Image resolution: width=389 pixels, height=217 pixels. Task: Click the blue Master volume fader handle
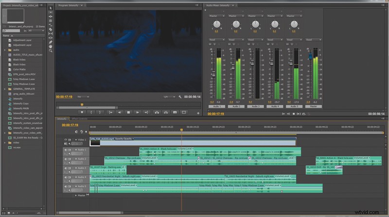coord(310,56)
